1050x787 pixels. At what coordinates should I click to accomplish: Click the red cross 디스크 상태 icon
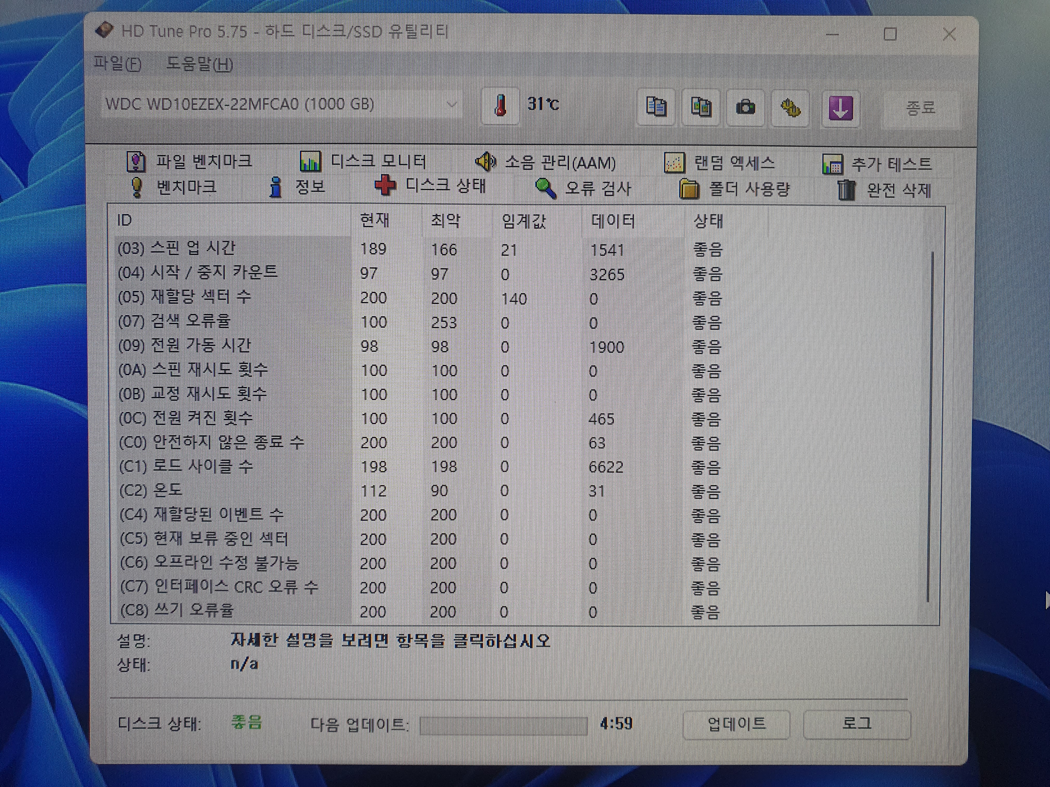pyautogui.click(x=385, y=186)
